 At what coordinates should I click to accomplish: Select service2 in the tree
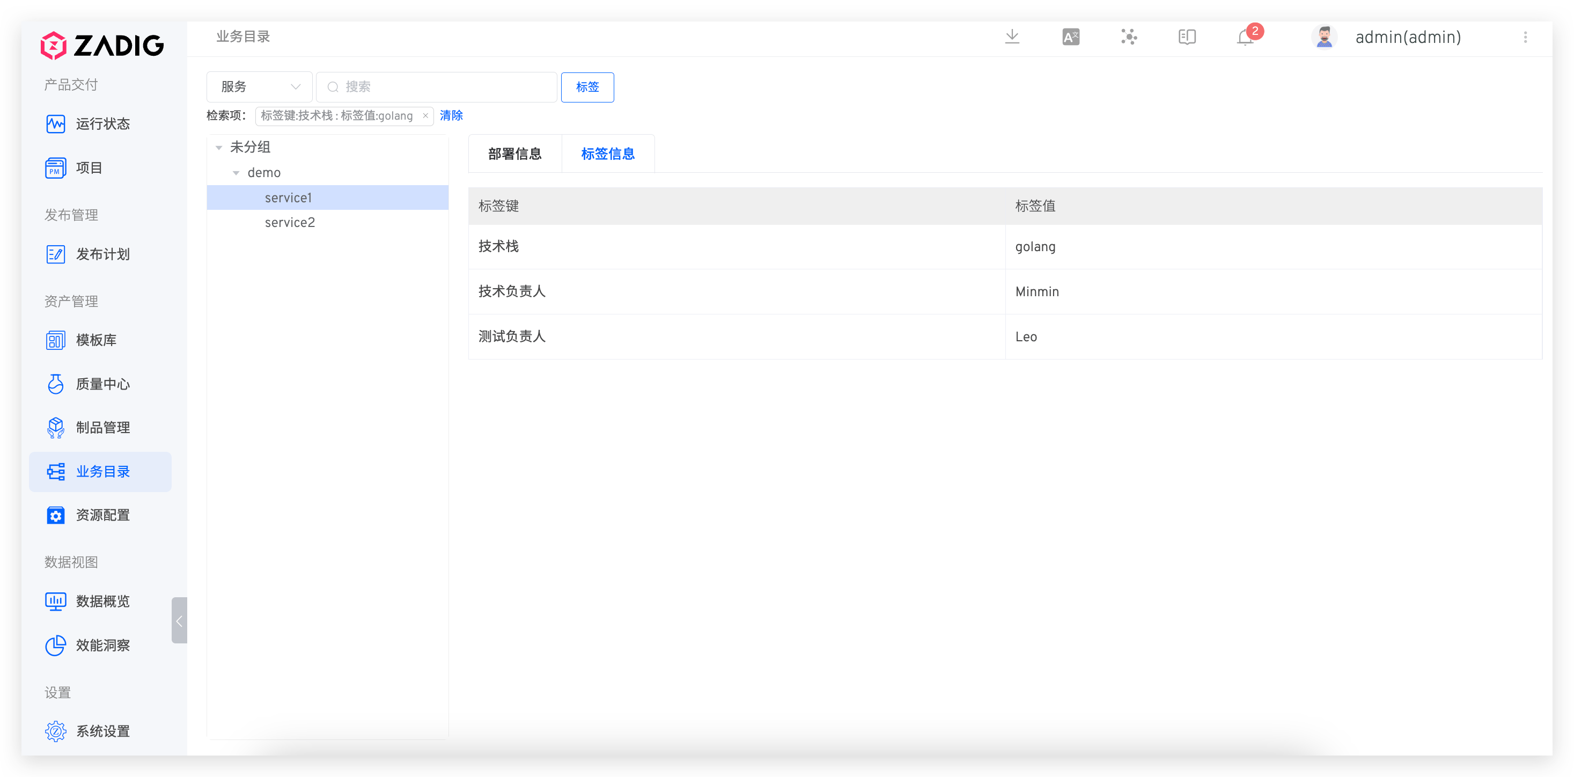[290, 223]
